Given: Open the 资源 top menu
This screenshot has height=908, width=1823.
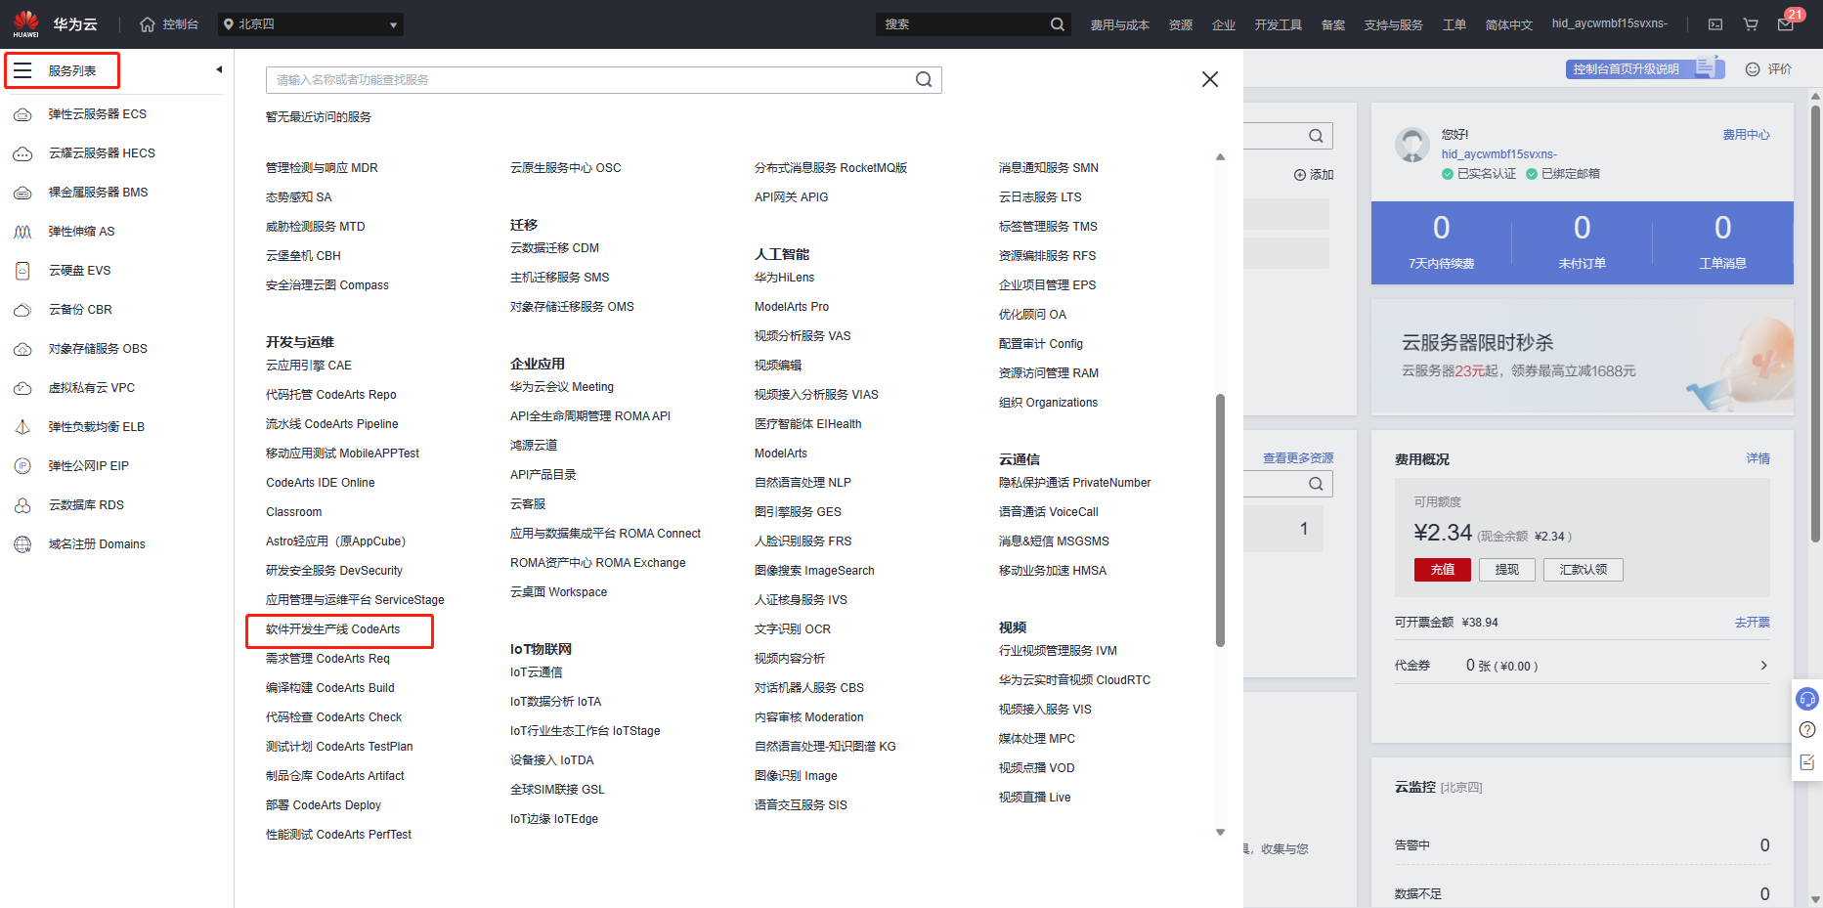Looking at the screenshot, I should click(1181, 24).
